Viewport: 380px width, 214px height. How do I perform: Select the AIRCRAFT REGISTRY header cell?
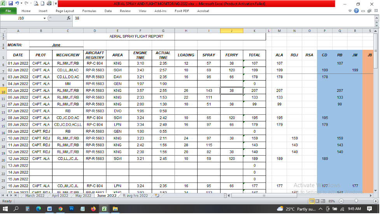pyautogui.click(x=95, y=55)
